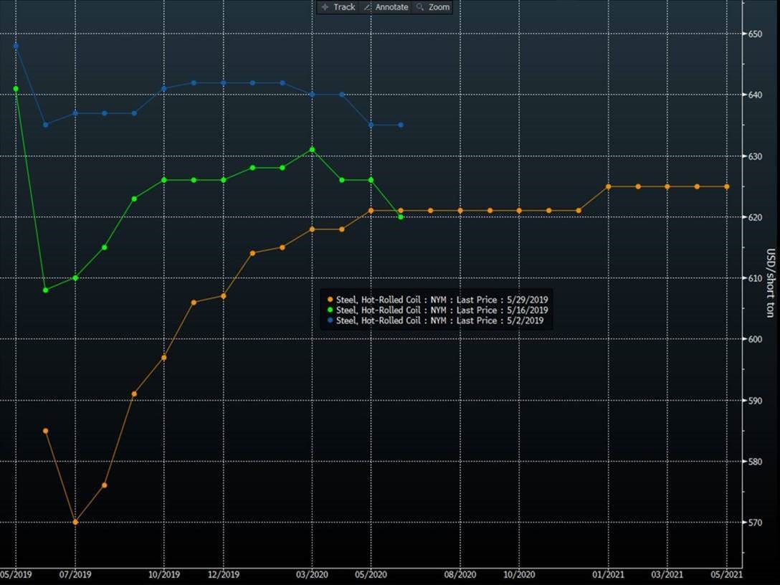Click green legend dot for 5/16/2019 series
Image resolution: width=780 pixels, height=585 pixels.
coord(330,310)
